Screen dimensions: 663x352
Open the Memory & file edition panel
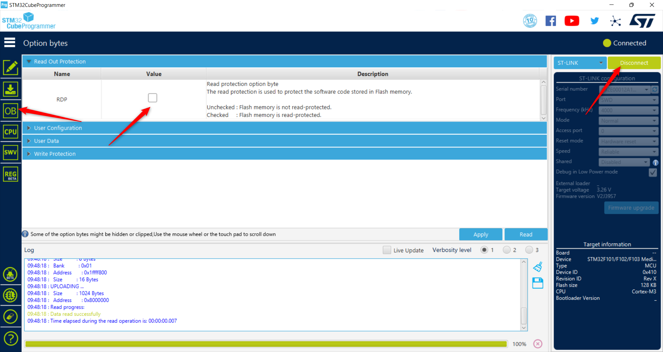pos(11,68)
